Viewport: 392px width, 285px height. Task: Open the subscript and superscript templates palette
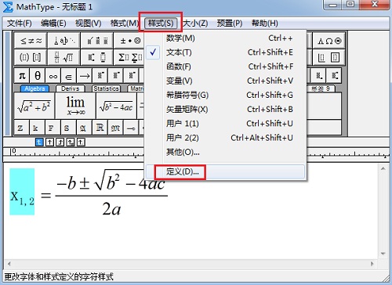(x=97, y=57)
